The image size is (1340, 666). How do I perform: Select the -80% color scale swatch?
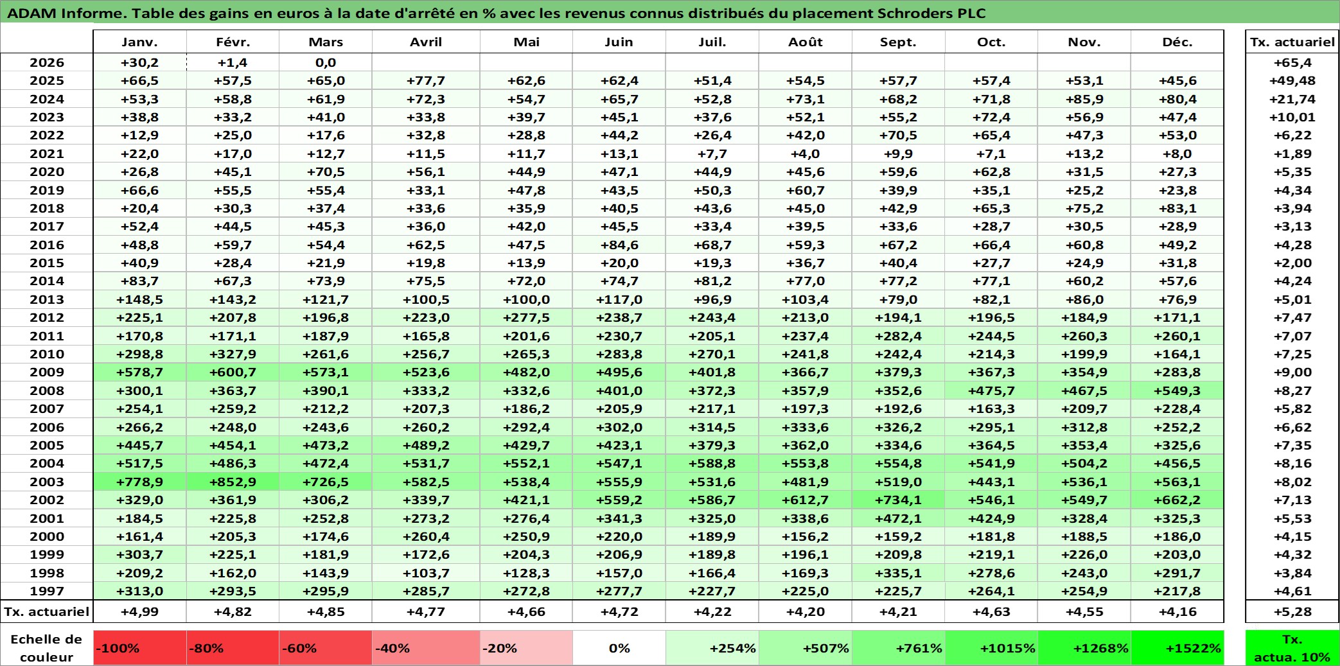tap(233, 647)
